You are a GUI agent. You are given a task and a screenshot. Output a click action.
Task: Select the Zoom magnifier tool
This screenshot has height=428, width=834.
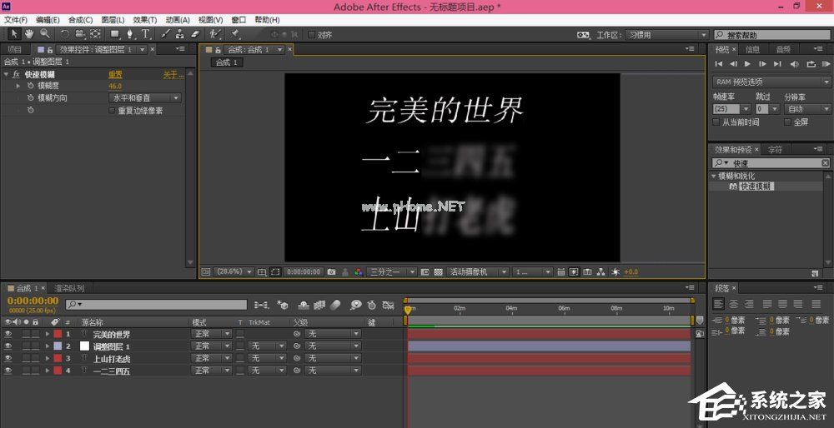[44, 34]
